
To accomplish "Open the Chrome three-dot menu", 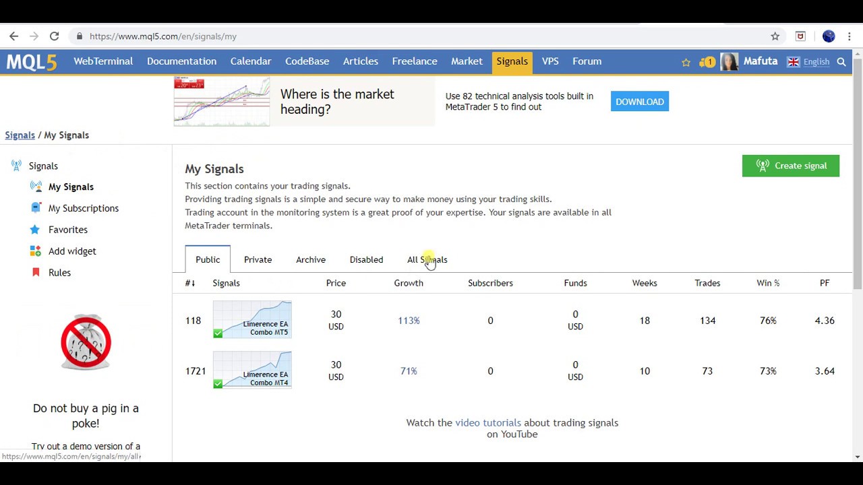I will [850, 36].
